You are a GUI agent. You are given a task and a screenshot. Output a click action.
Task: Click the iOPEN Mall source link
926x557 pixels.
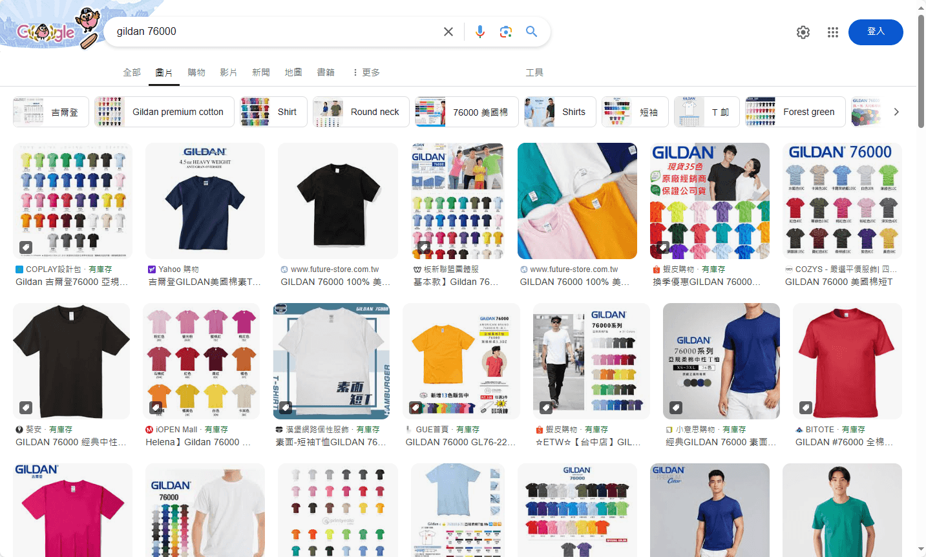coord(176,430)
